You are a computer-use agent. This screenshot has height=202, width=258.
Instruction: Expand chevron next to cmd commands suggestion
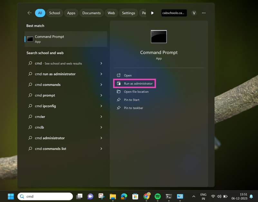(101, 85)
